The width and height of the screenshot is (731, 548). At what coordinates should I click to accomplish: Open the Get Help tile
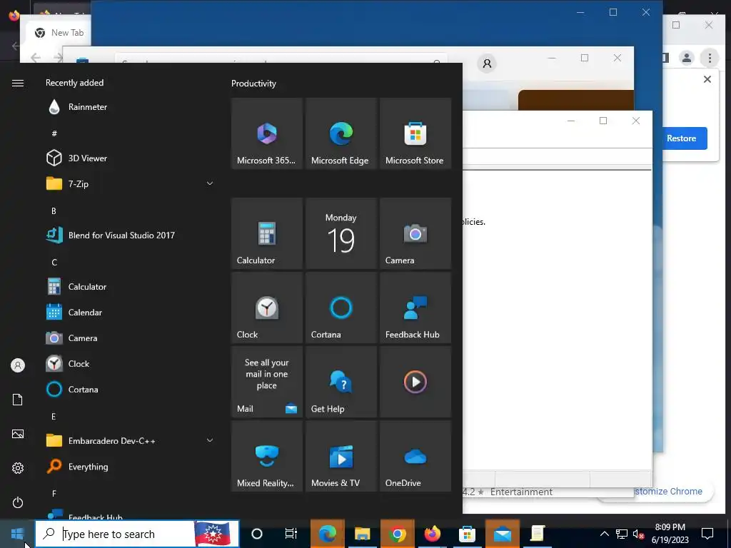[x=341, y=382]
